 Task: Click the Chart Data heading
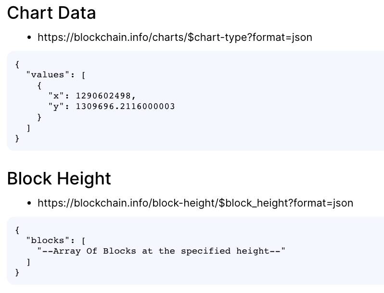click(51, 13)
